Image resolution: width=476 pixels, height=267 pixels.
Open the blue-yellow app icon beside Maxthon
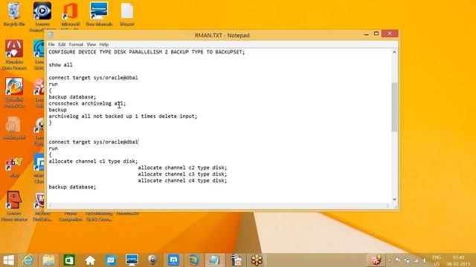(x=193, y=260)
